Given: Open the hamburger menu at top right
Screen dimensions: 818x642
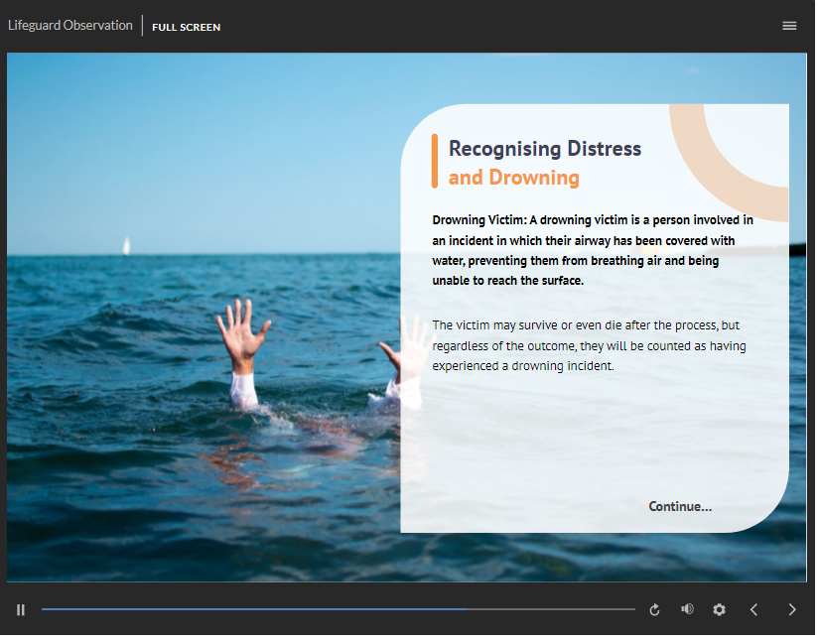Looking at the screenshot, I should (789, 26).
